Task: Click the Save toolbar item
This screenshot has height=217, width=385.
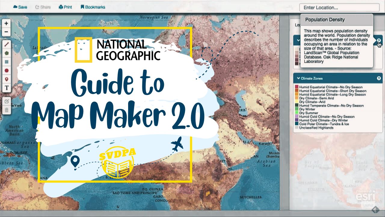Action: click(x=20, y=7)
